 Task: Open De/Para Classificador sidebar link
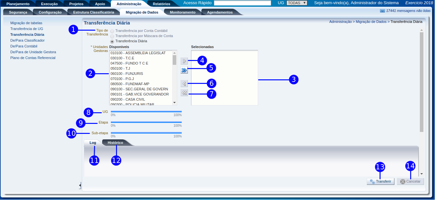27,40
